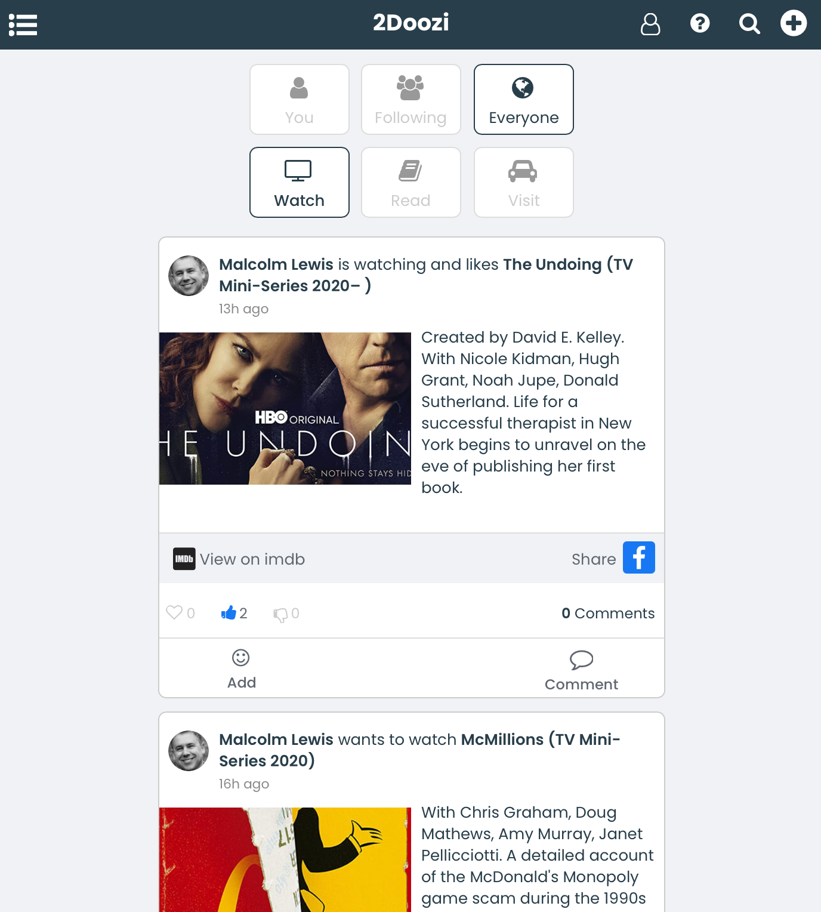Click the Add smiley button
The width and height of the screenshot is (821, 912).
point(241,669)
